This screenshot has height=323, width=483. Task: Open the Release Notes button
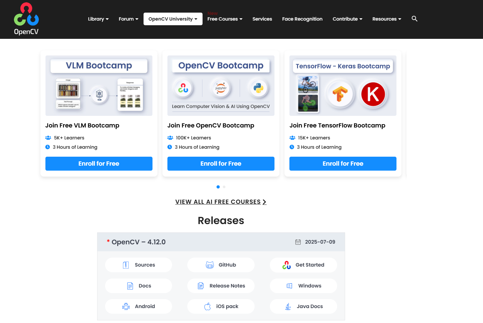(x=221, y=286)
